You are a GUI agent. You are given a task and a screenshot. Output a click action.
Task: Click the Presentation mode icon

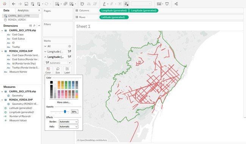(167, 4)
